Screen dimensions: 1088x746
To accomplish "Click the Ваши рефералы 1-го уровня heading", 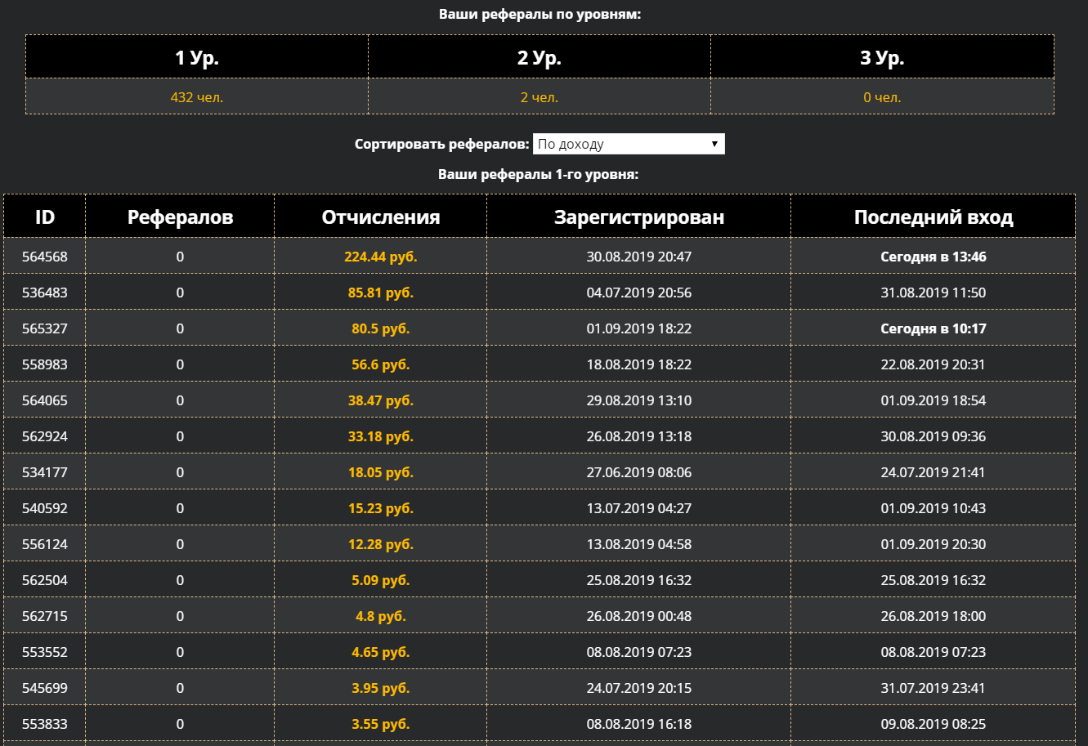I will 538,174.
